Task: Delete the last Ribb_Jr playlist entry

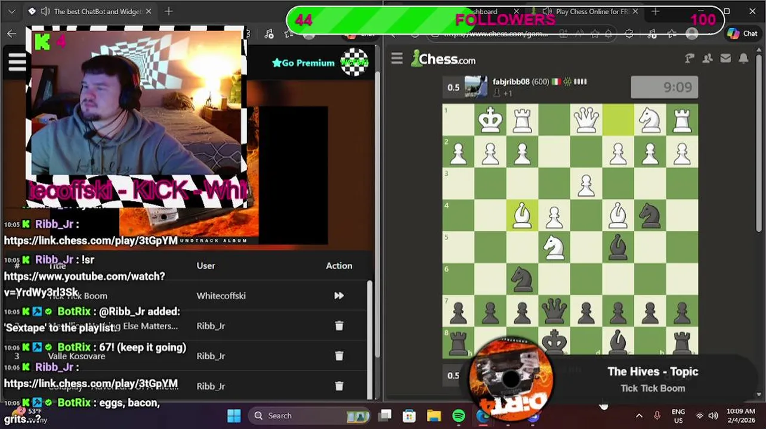Action: pos(339,386)
